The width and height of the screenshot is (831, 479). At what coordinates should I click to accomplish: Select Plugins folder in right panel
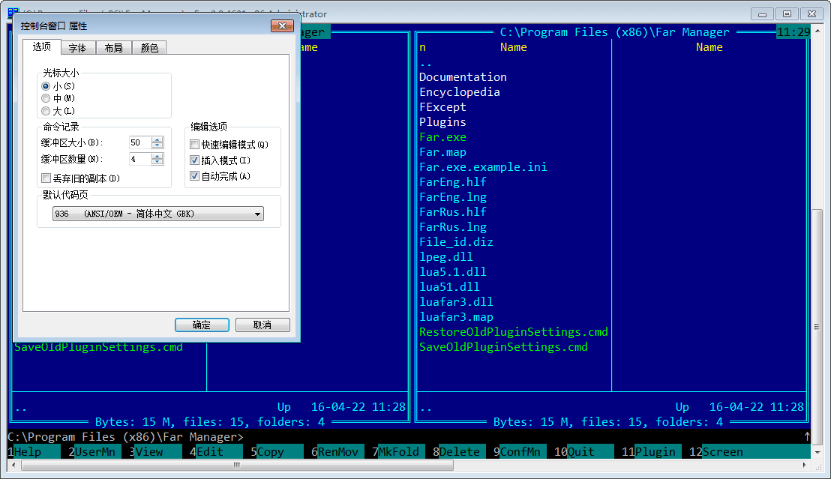pos(442,122)
